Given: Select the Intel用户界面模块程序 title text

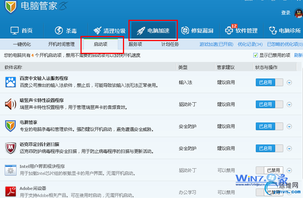Looking at the screenshot, I should (42, 166).
